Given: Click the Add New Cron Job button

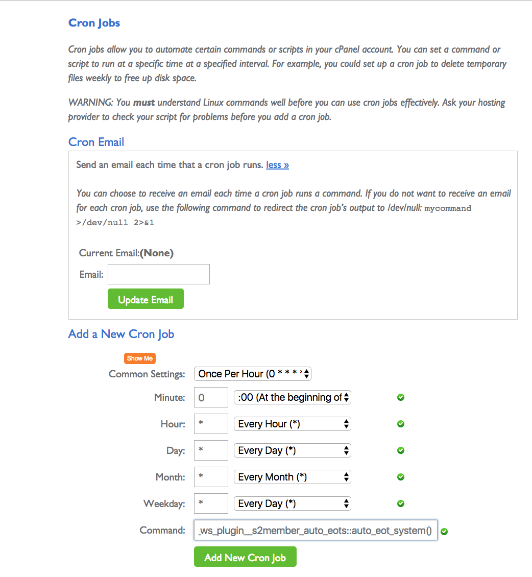Looking at the screenshot, I should click(x=245, y=557).
